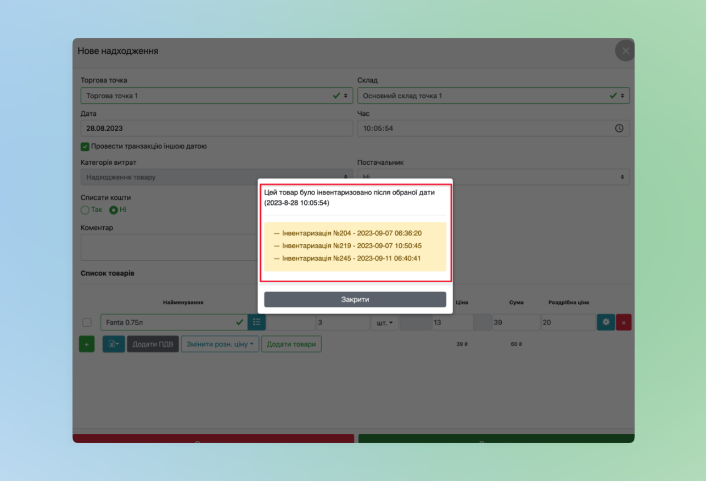Tick the checkbox in the Fanta 0.75л row
Viewport: 706px width, 481px height.
coord(87,322)
